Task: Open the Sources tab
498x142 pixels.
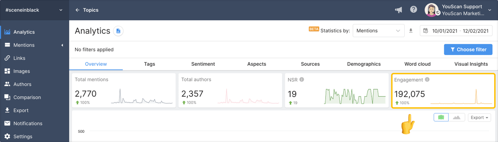Action: point(310,64)
